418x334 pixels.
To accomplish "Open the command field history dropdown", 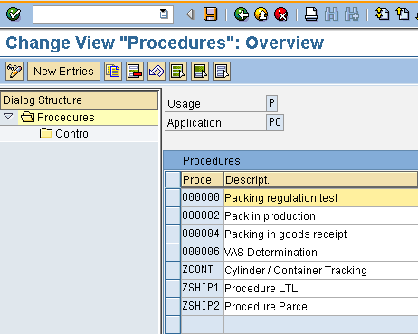I will pyautogui.click(x=164, y=14).
